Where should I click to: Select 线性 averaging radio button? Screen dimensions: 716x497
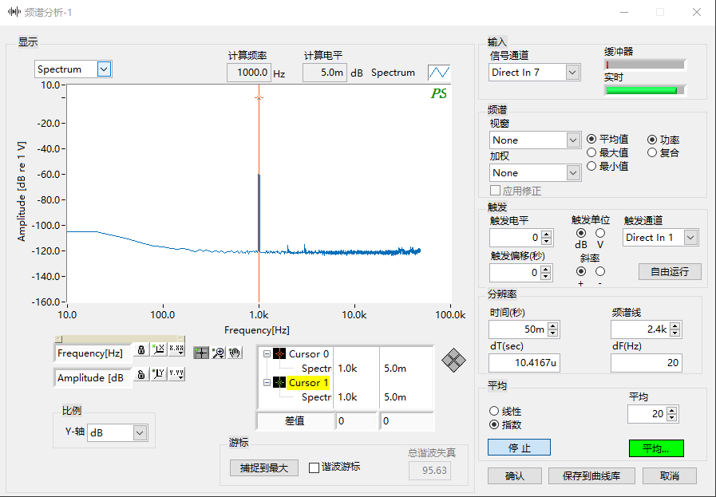point(493,411)
